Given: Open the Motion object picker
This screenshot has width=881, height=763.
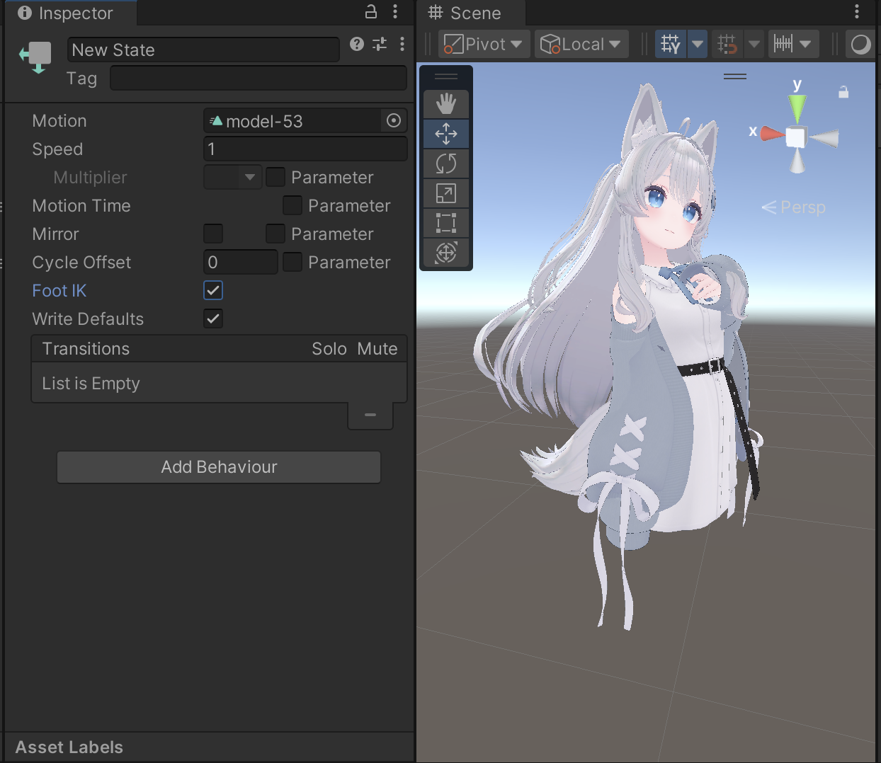Looking at the screenshot, I should pyautogui.click(x=394, y=121).
